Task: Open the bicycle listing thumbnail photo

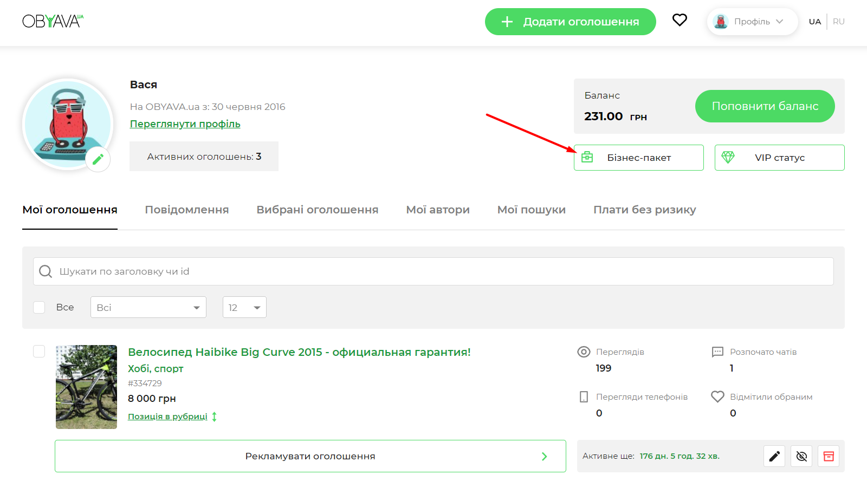Action: [86, 387]
